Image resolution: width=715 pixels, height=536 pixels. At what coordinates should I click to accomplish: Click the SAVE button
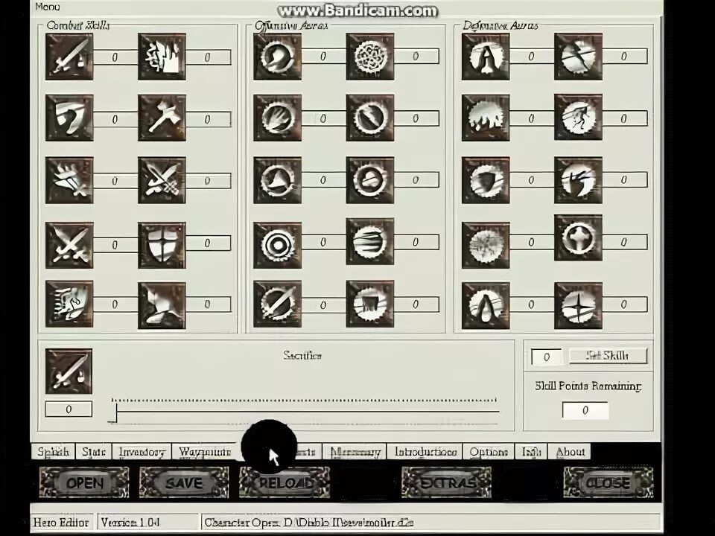pos(184,482)
